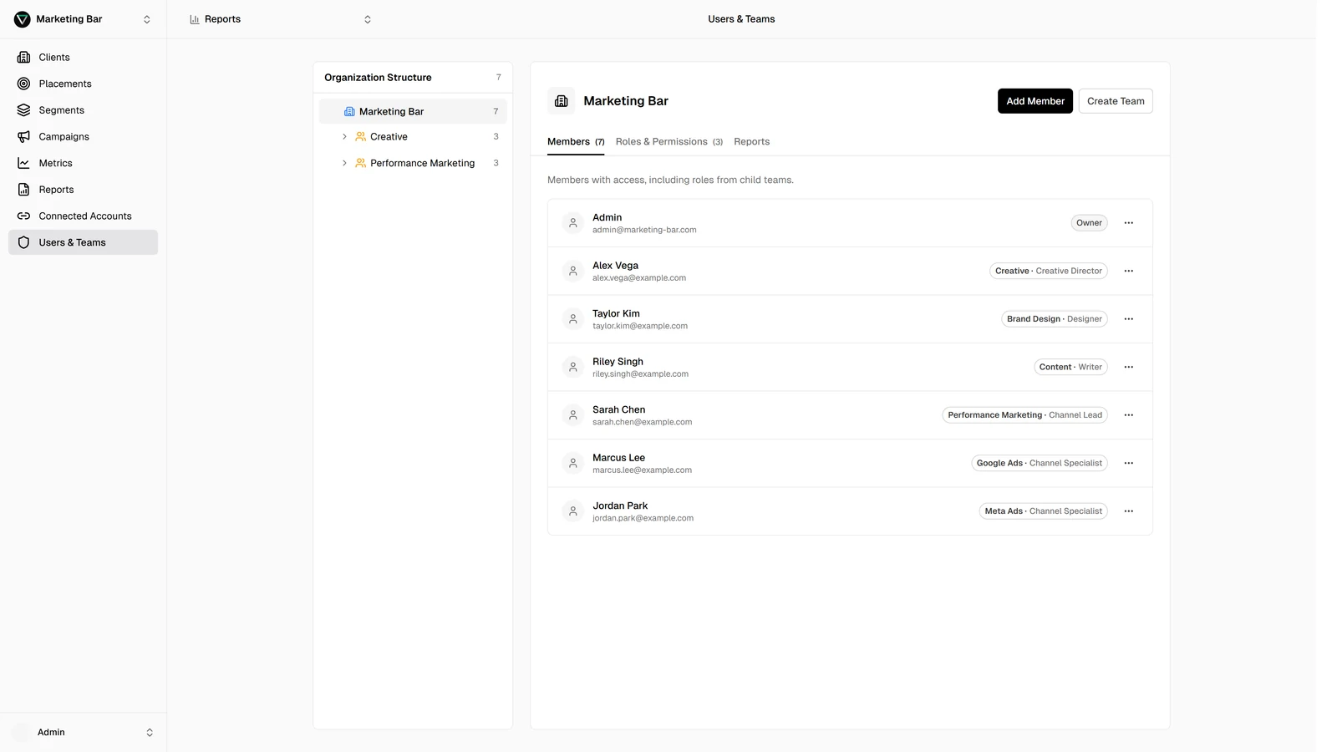The image size is (1337, 752).
Task: Click the building icon beside Marketing Bar heading
Action: 562,101
